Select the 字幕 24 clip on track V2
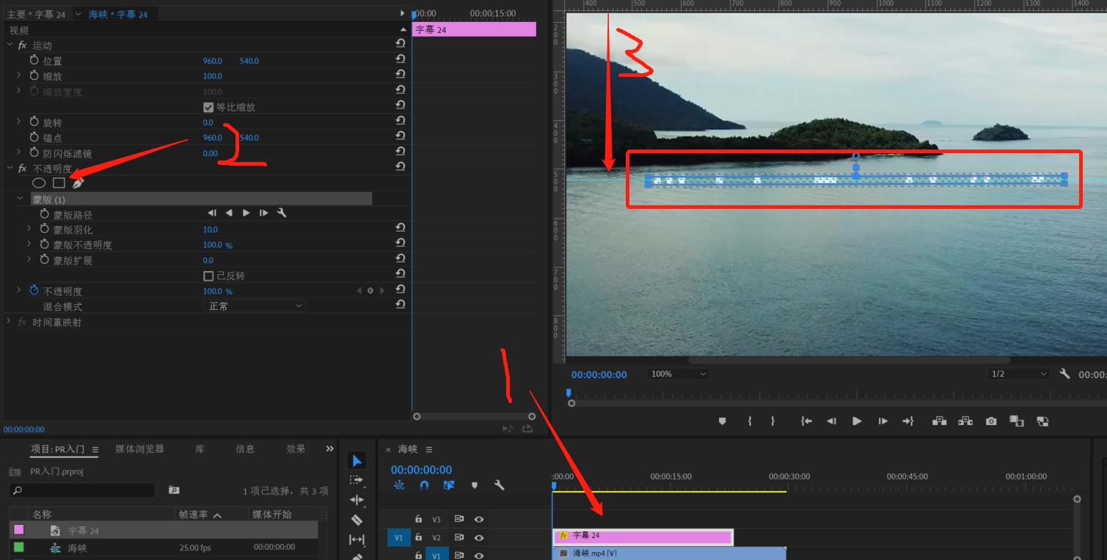This screenshot has height=560, width=1107. coord(643,537)
